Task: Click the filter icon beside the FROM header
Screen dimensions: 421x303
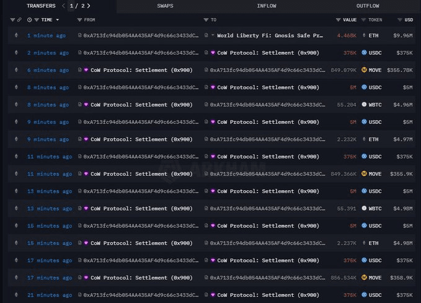Action: 79,20
